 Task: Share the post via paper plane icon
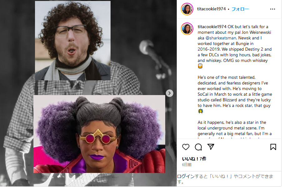(x=210, y=147)
